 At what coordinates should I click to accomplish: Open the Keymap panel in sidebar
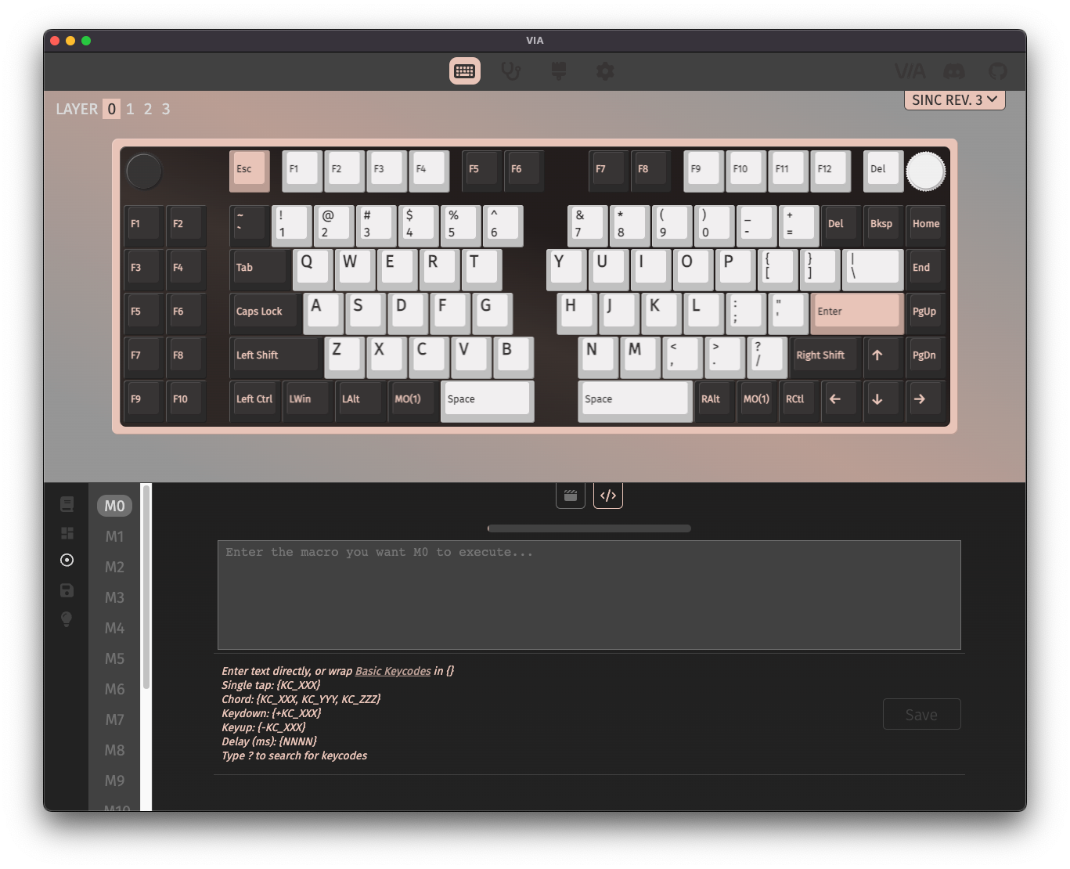(67, 504)
